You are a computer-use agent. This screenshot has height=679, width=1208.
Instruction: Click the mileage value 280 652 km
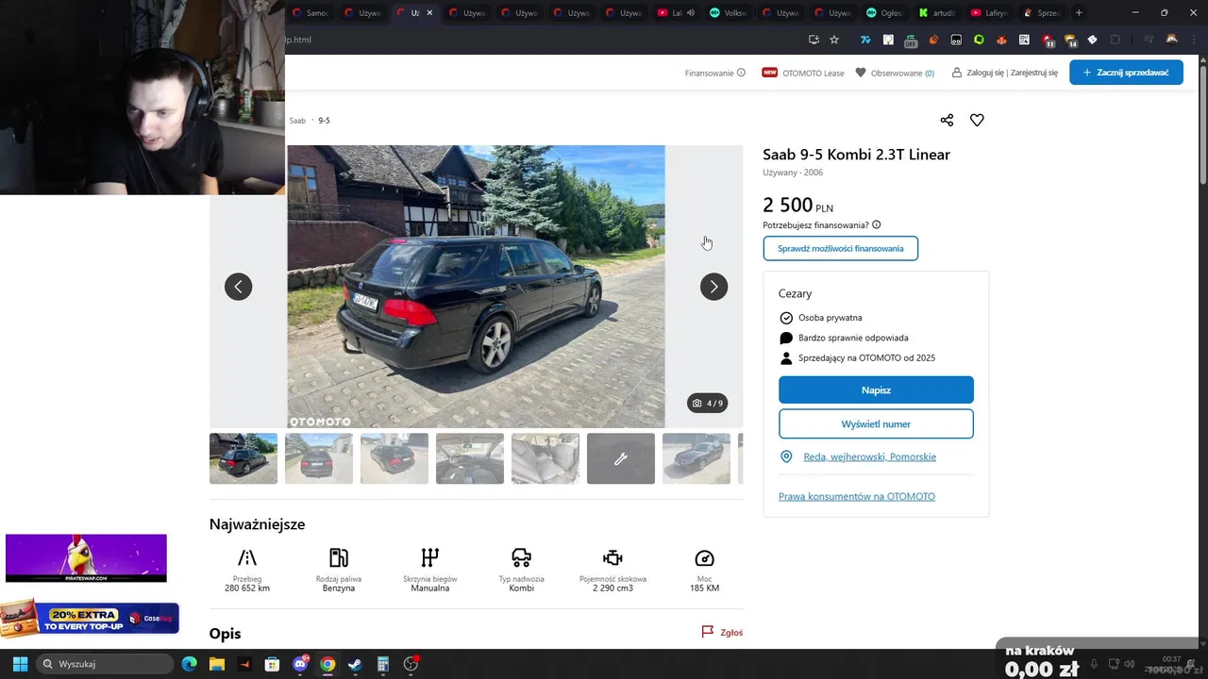pos(247,588)
